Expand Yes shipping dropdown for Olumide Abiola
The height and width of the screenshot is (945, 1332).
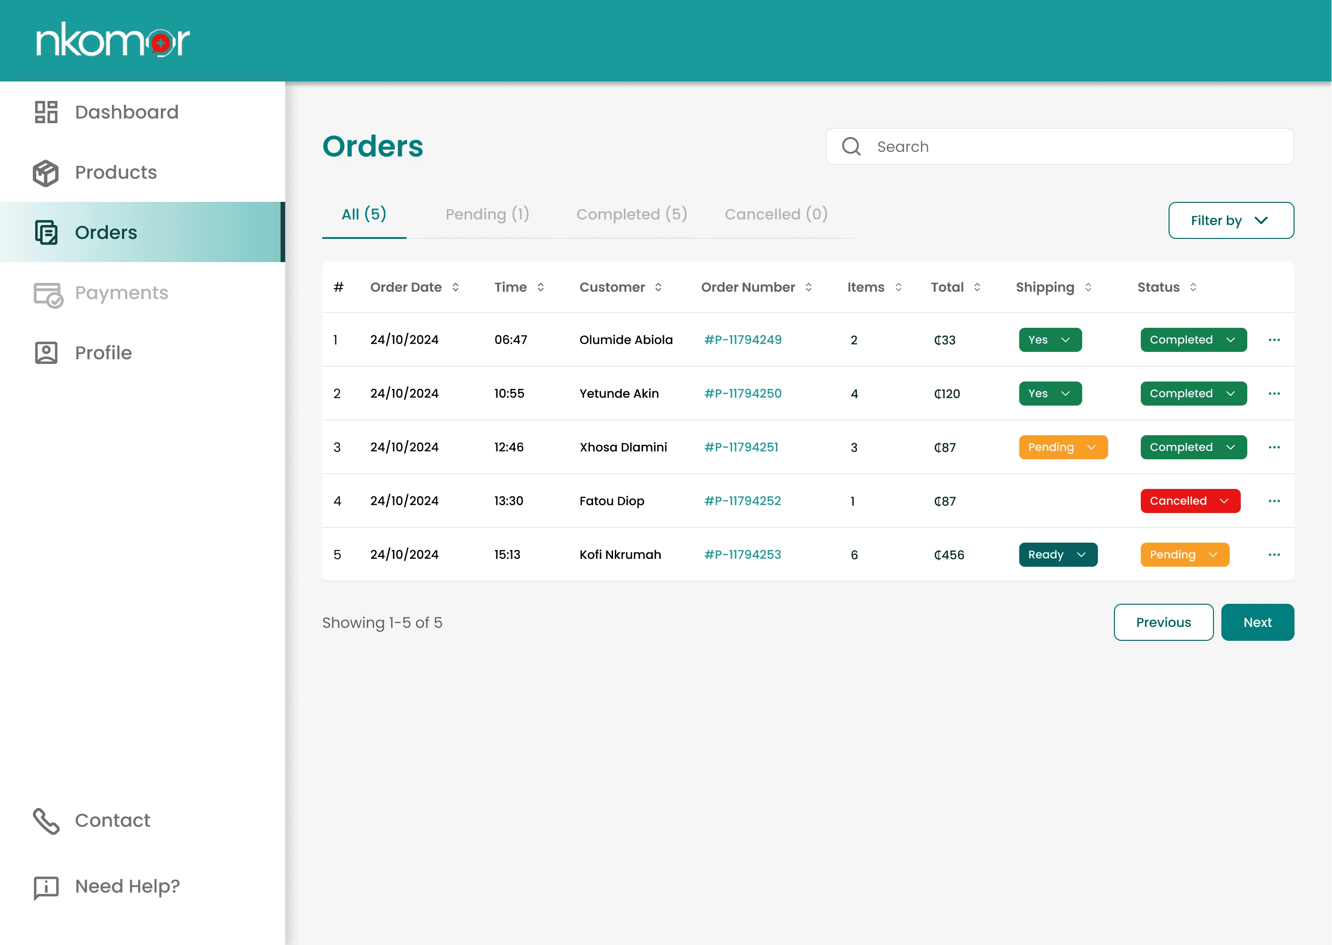coord(1051,340)
